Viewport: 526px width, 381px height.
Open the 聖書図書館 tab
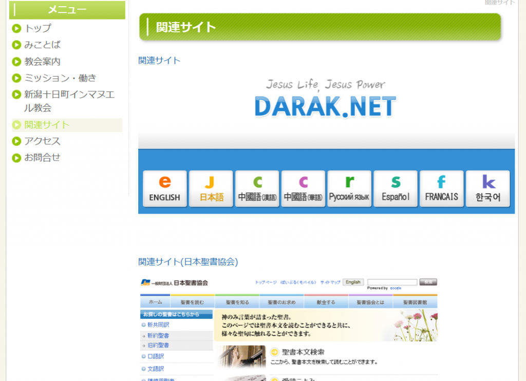pos(415,302)
